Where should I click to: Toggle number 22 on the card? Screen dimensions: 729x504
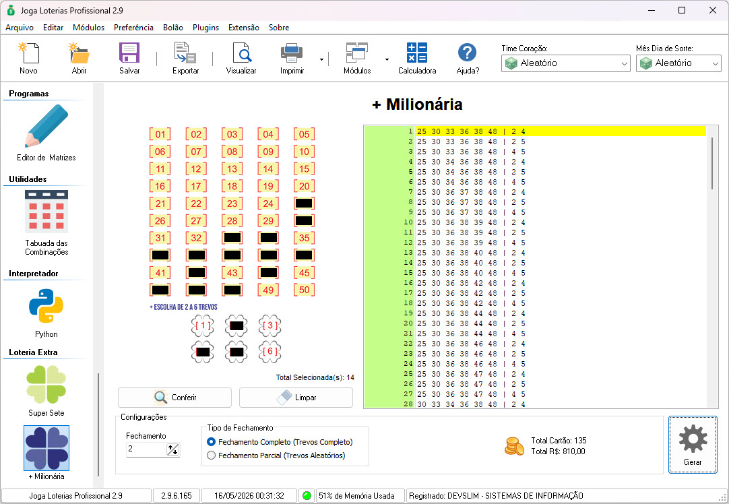(196, 203)
